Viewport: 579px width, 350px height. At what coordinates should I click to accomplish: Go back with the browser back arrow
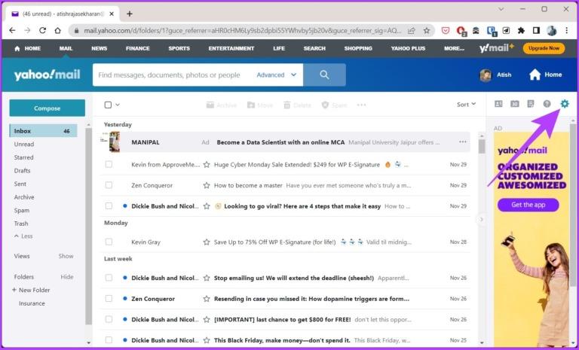click(12, 31)
